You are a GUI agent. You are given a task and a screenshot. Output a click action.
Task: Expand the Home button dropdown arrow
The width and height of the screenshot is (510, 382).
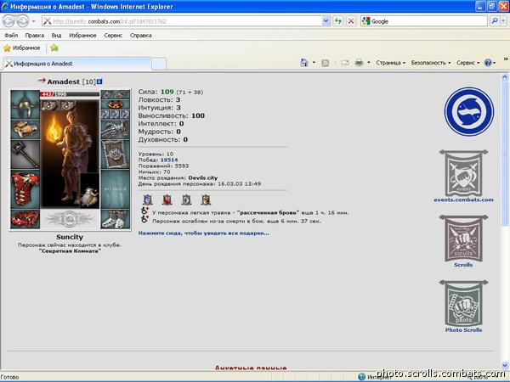tap(314, 63)
